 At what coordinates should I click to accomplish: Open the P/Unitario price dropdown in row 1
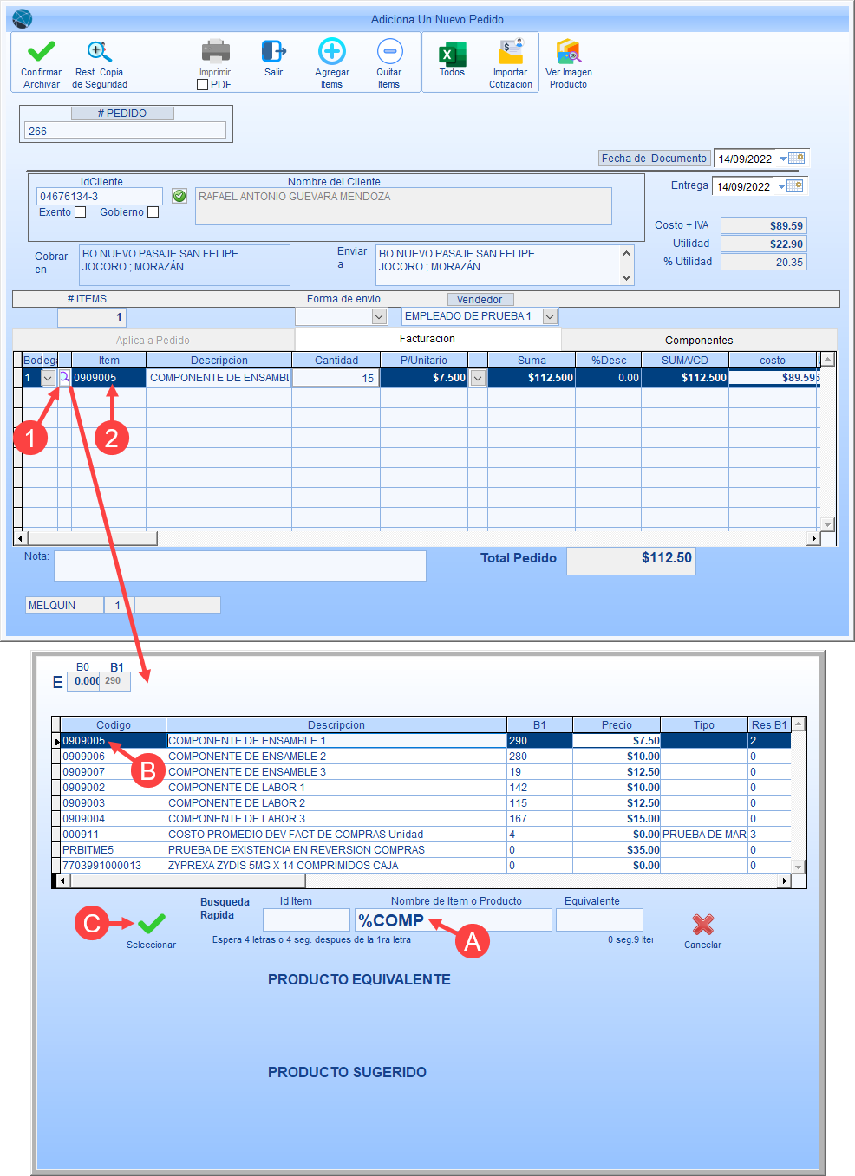tap(478, 378)
